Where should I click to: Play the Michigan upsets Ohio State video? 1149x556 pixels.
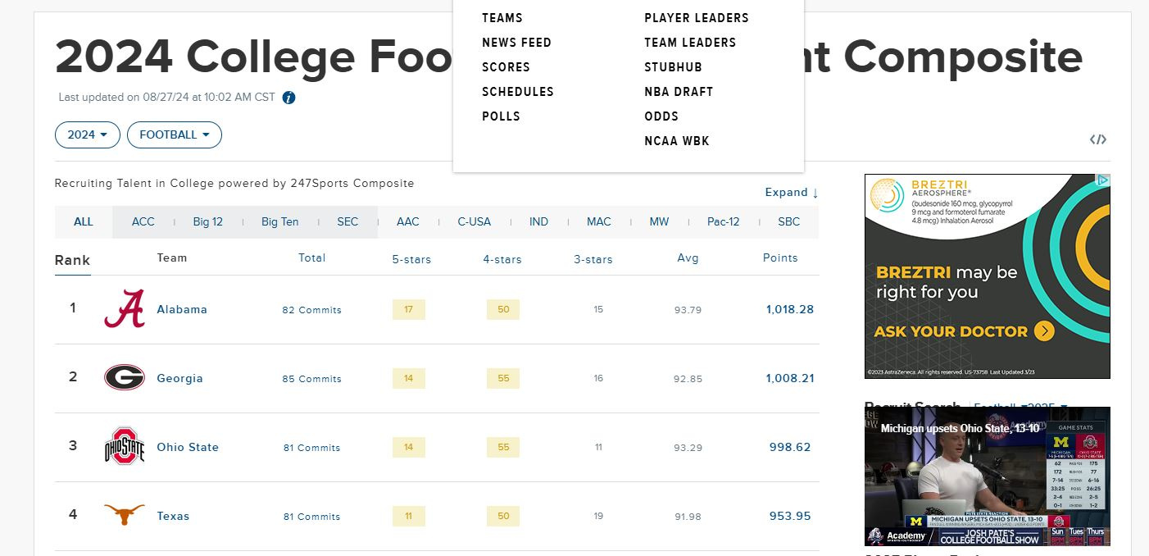click(987, 476)
